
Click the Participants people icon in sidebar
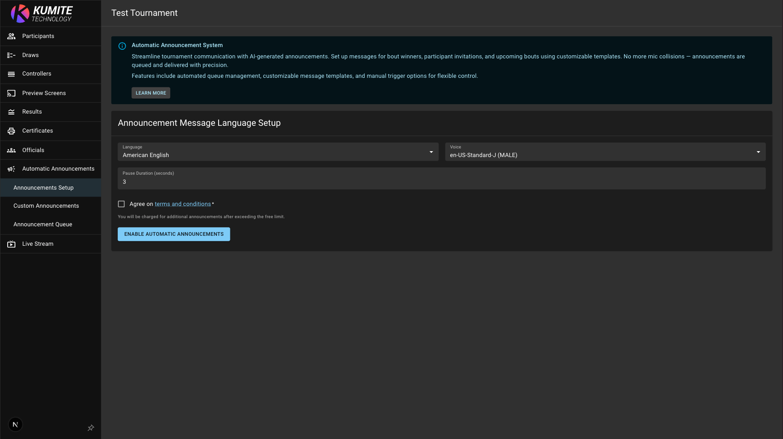point(11,36)
